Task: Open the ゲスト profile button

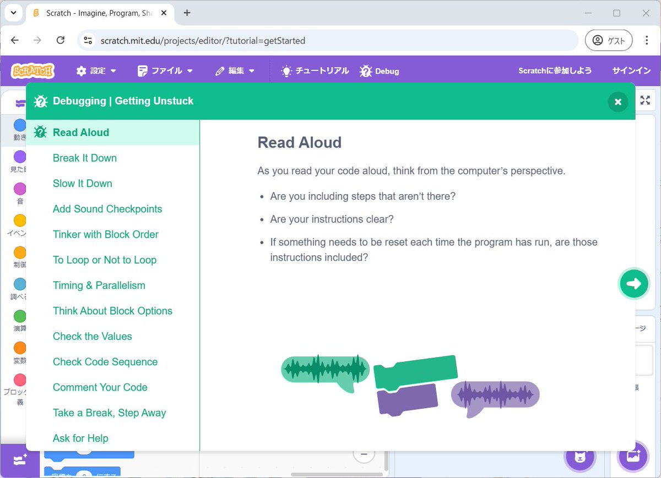Action: [608, 40]
